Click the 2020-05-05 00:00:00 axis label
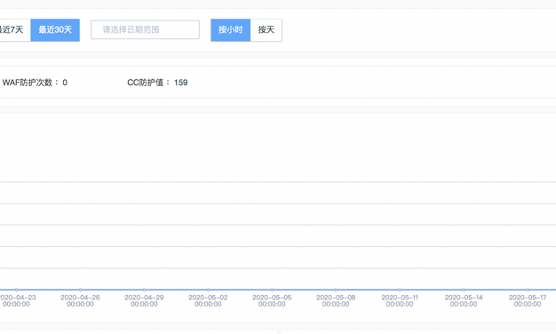 [272, 300]
